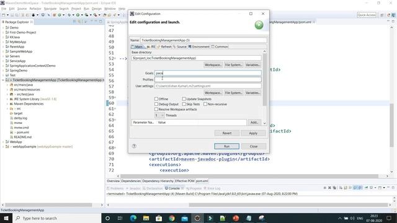The width and height of the screenshot is (397, 223).
Task: Collapse the TicketBookingManagementApp project tree
Action: 3,80
